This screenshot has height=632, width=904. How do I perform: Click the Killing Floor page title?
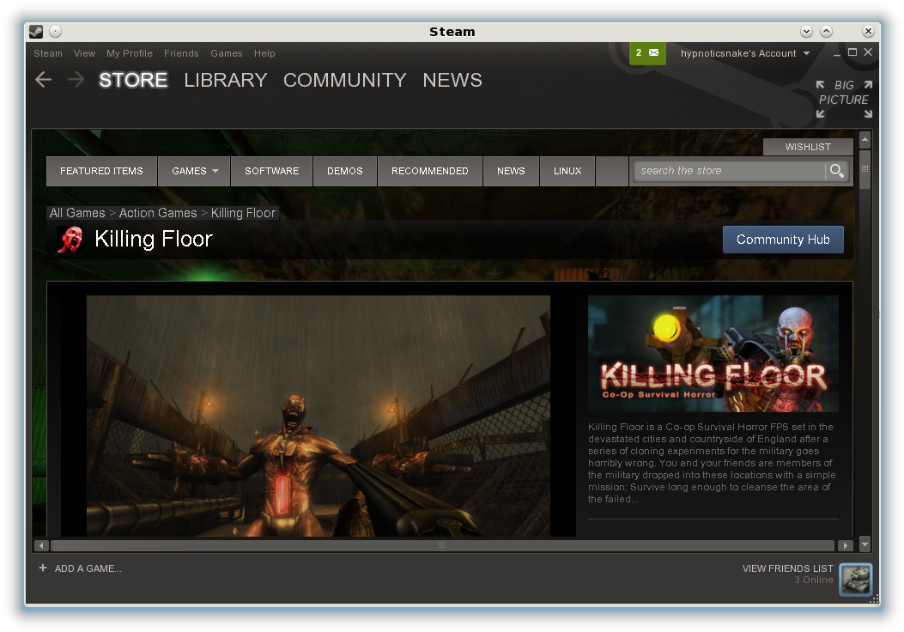click(x=154, y=239)
